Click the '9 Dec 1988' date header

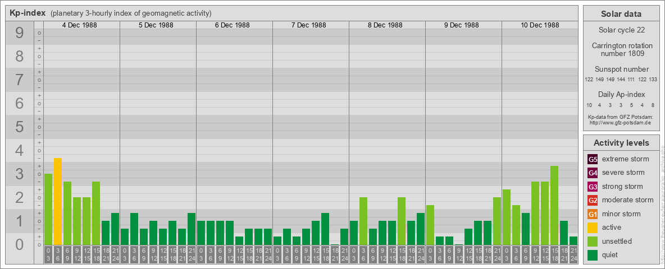(462, 25)
